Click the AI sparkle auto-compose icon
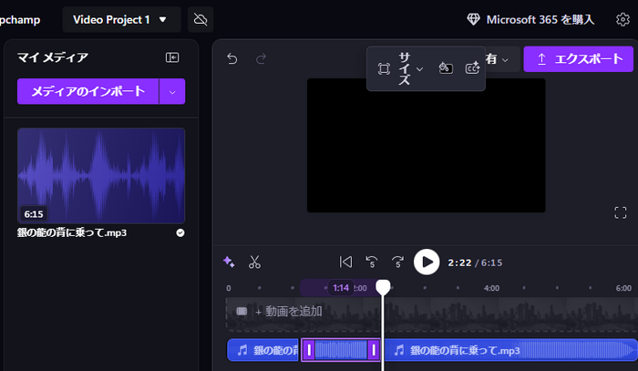This screenshot has height=371, width=638. (229, 262)
